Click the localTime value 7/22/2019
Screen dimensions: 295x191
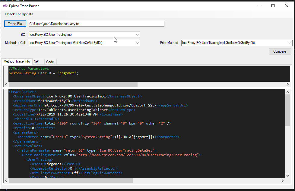click(67, 114)
